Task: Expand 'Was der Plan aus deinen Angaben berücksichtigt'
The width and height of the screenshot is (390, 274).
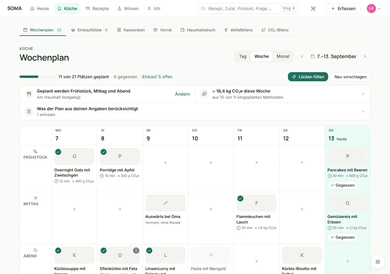Action: click(195, 111)
